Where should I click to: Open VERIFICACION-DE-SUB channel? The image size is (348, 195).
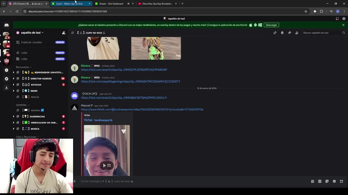[x=41, y=123]
